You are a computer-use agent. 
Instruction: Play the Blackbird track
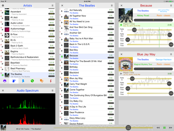(62, 74)
